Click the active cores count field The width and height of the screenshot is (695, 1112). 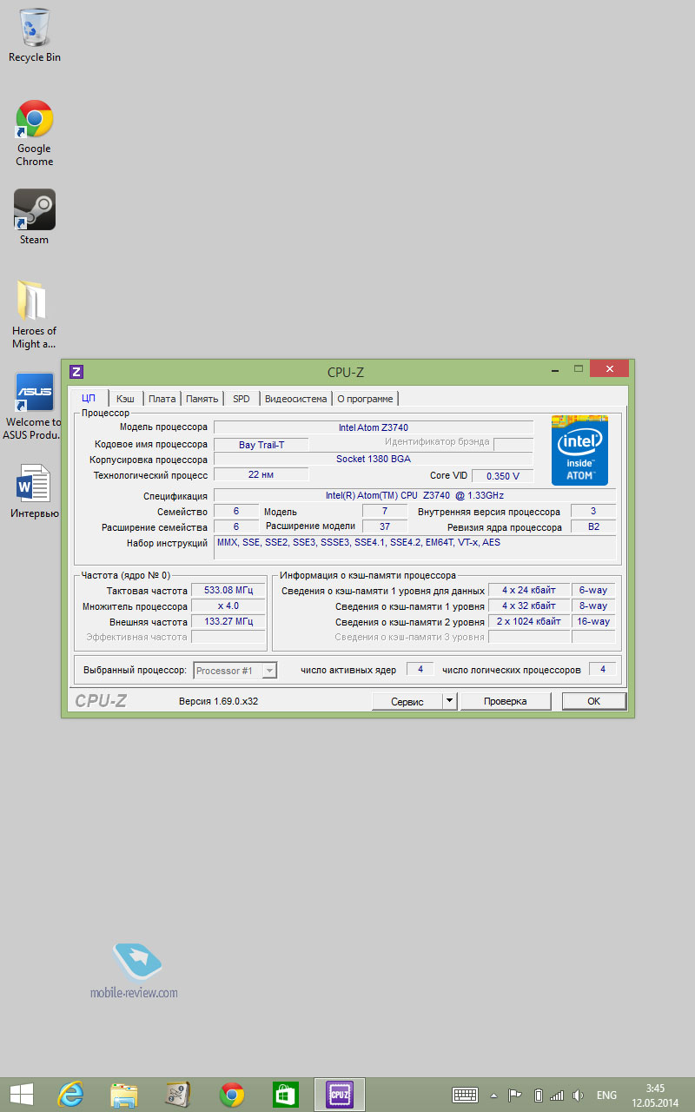420,669
